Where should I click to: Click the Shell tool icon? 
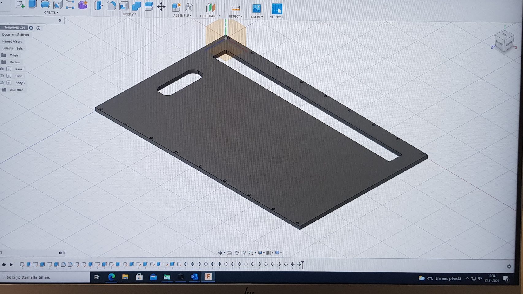click(x=124, y=6)
